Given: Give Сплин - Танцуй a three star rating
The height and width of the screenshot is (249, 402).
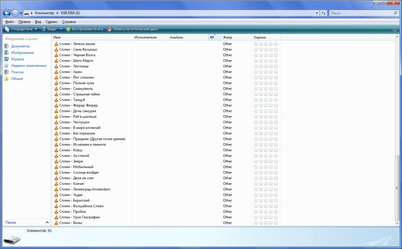Looking at the screenshot, I should (x=266, y=100).
